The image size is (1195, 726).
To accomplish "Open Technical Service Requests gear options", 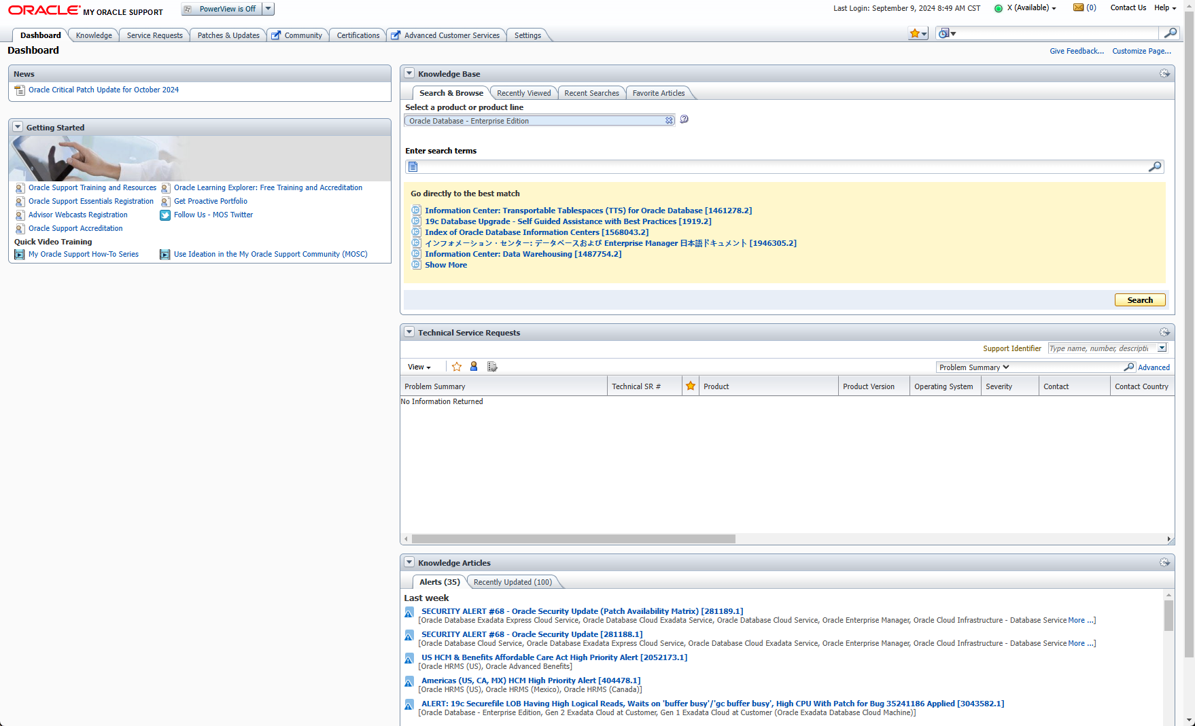I will 1164,332.
